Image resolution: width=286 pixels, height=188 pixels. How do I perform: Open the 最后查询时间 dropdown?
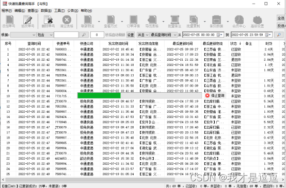click(164, 35)
